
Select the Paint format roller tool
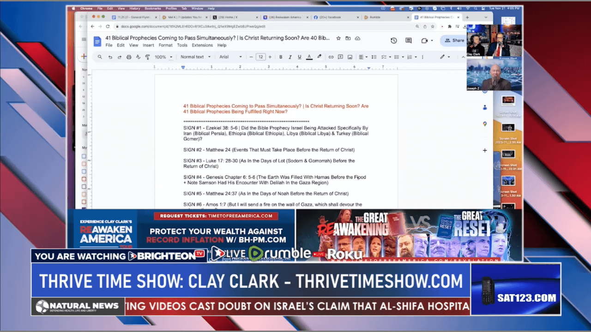[x=148, y=57]
